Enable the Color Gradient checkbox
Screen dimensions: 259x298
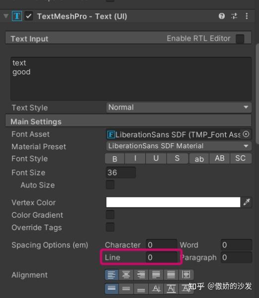(x=110, y=215)
